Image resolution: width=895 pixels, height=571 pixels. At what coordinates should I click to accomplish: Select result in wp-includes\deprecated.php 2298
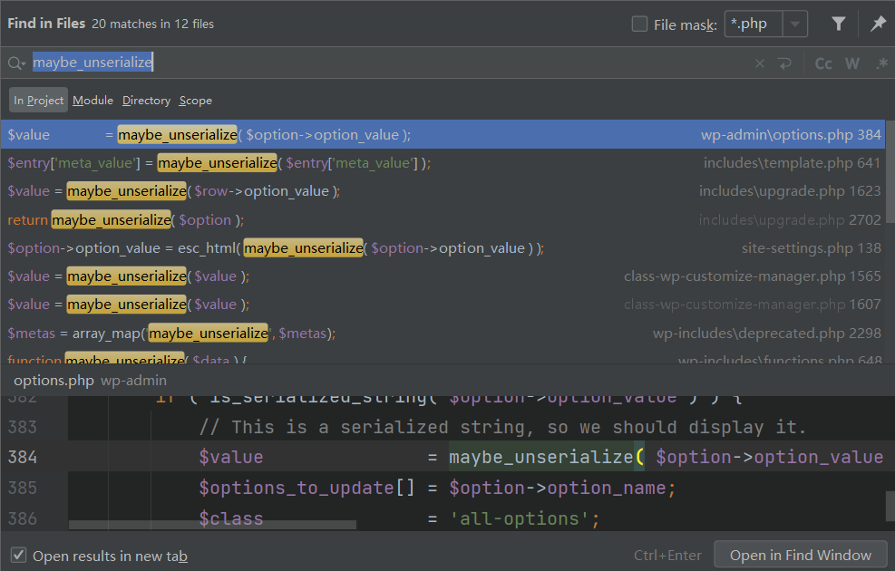point(443,334)
